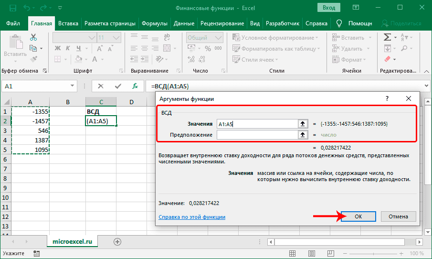Click the Предположение input field
Screen dimensions: 432x259
(256, 135)
